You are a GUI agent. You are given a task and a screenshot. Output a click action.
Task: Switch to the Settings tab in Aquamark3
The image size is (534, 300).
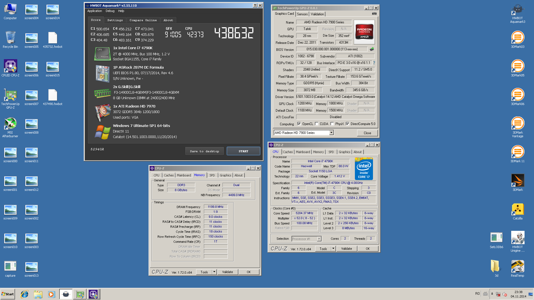115,20
